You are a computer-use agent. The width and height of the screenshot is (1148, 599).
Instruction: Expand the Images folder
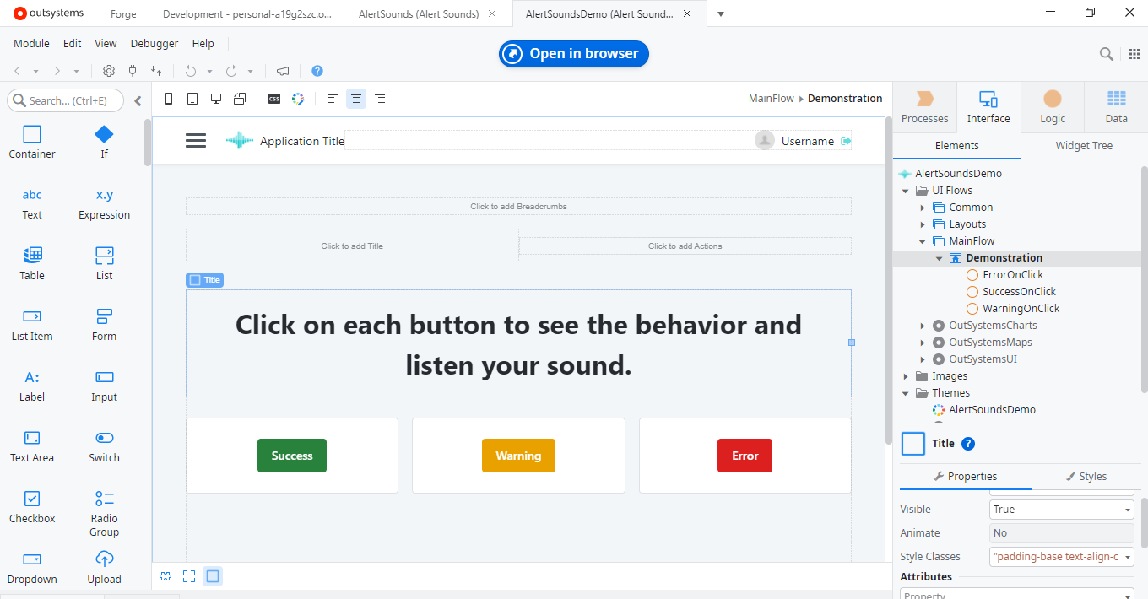click(906, 376)
